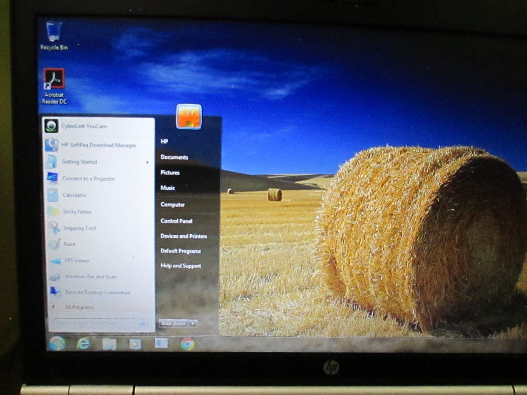527x395 pixels.
Task: Click the XPS Viewer icon
Action: click(x=55, y=261)
